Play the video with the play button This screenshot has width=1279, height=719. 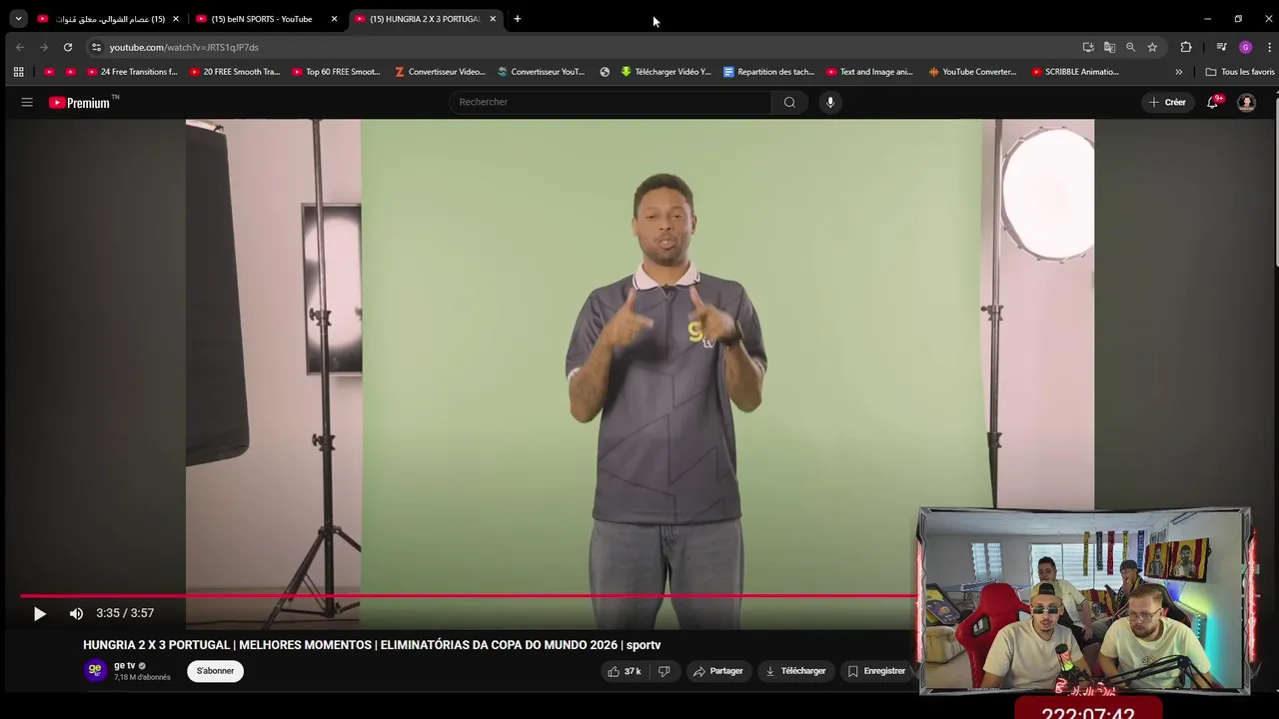[39, 614]
